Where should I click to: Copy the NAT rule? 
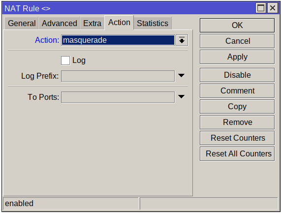(x=237, y=106)
